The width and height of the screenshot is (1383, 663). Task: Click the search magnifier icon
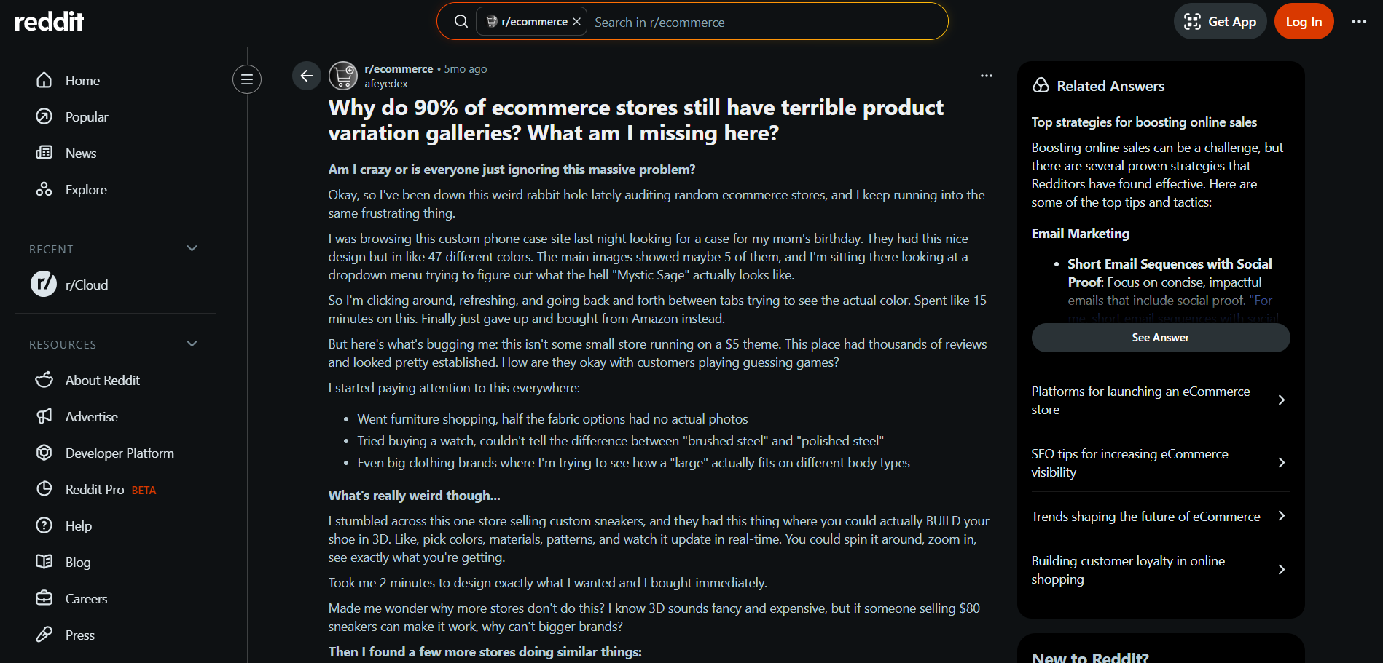coord(461,22)
